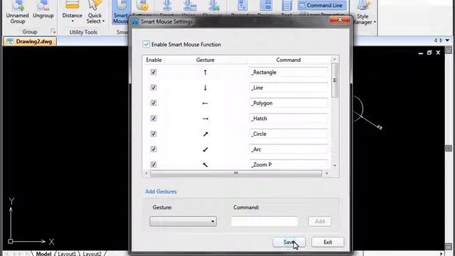This screenshot has width=455, height=256.
Task: Click the Unnamed Group ribbon icon
Action: click(17, 12)
